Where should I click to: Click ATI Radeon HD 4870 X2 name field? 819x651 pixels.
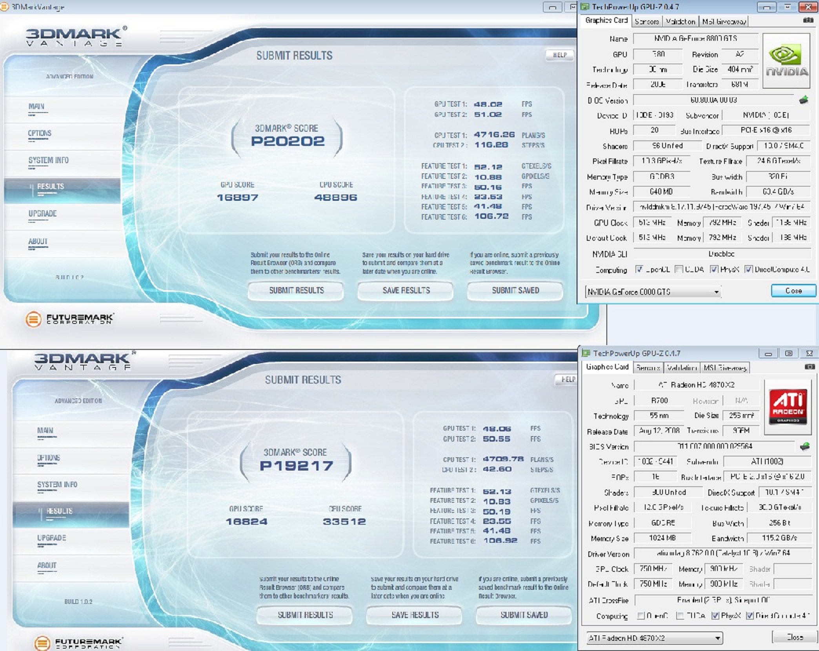click(696, 385)
